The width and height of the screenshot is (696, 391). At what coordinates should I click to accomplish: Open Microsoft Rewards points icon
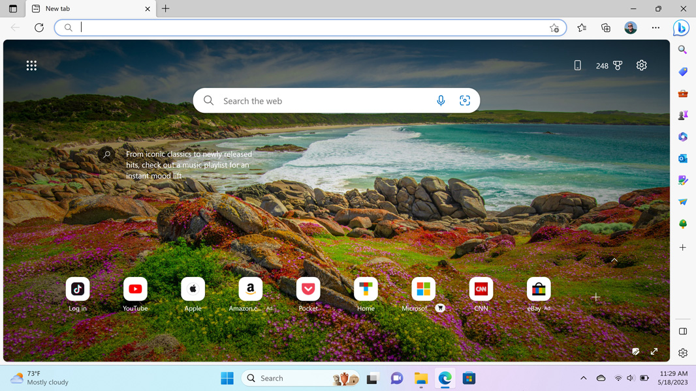pyautogui.click(x=609, y=66)
